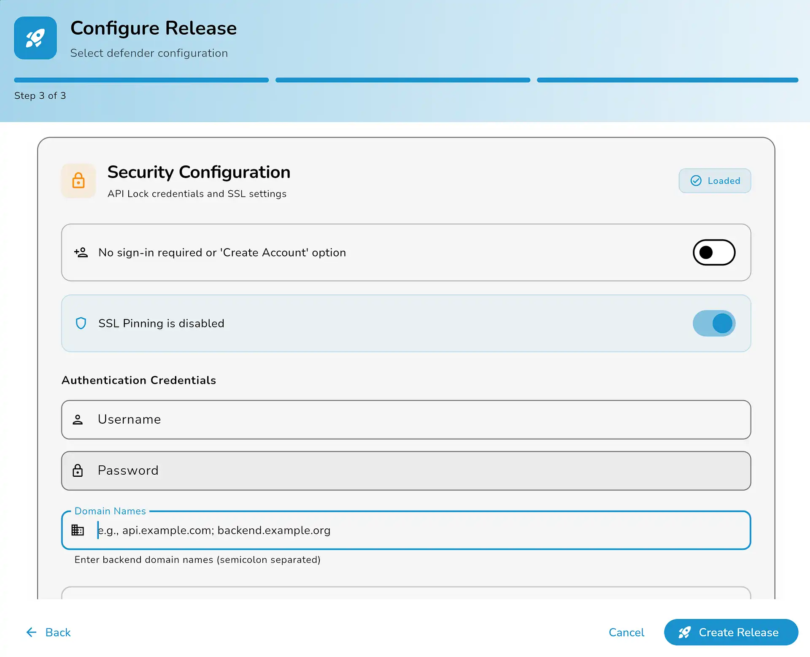This screenshot has height=657, width=810.
Task: Click the 'No sign-in required' option label
Action: point(222,252)
